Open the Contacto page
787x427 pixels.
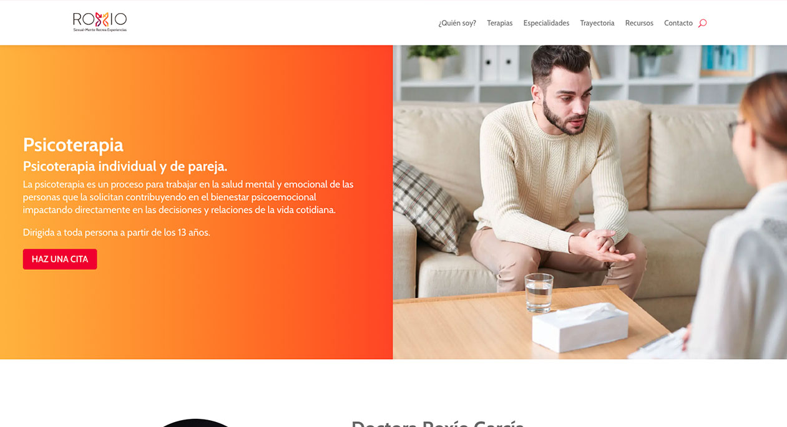pyautogui.click(x=678, y=23)
